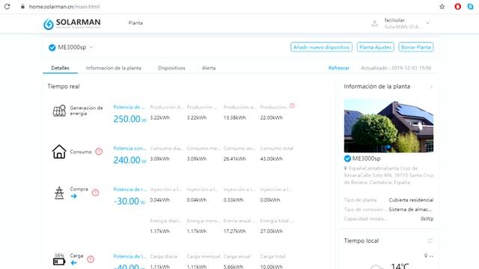Open help icon next to Carga
Screen dimensions: 479x269
(x=91, y=259)
